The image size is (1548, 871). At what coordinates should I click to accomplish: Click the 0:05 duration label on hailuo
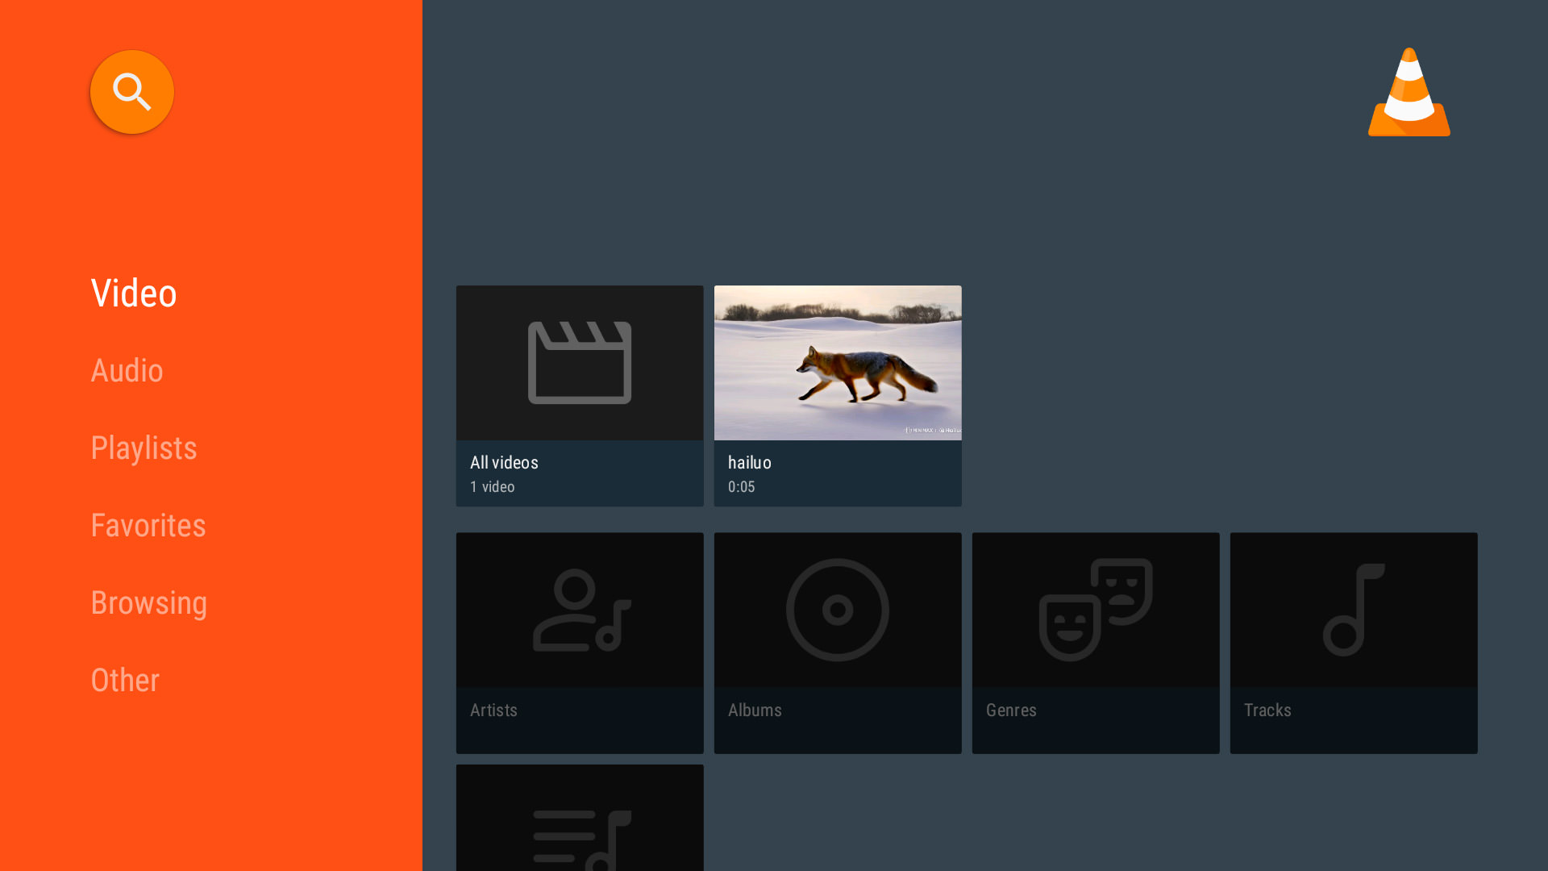pos(741,486)
